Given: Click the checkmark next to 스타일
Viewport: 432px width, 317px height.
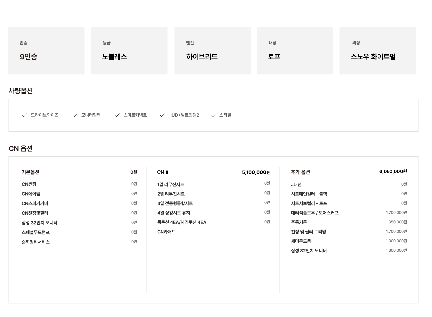Looking at the screenshot, I should click(x=213, y=115).
